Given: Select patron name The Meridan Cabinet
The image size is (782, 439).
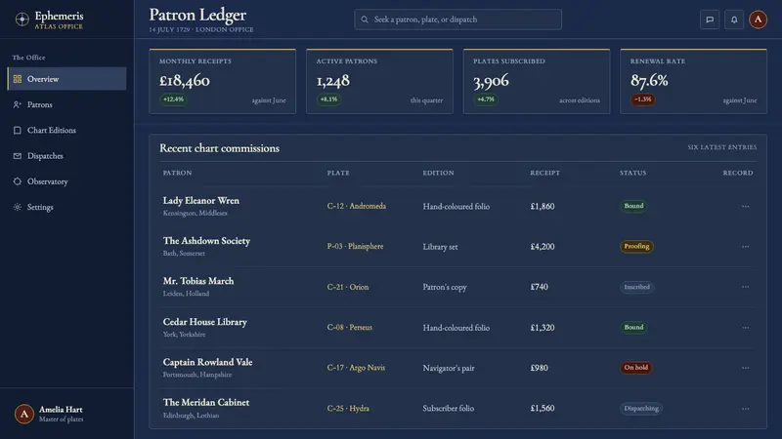Looking at the screenshot, I should (206, 403).
